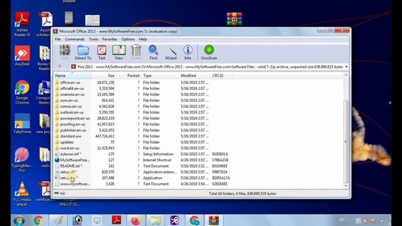This screenshot has width=402, height=226.
Task: Select the onenote.en-us folder
Action: pos(72,94)
